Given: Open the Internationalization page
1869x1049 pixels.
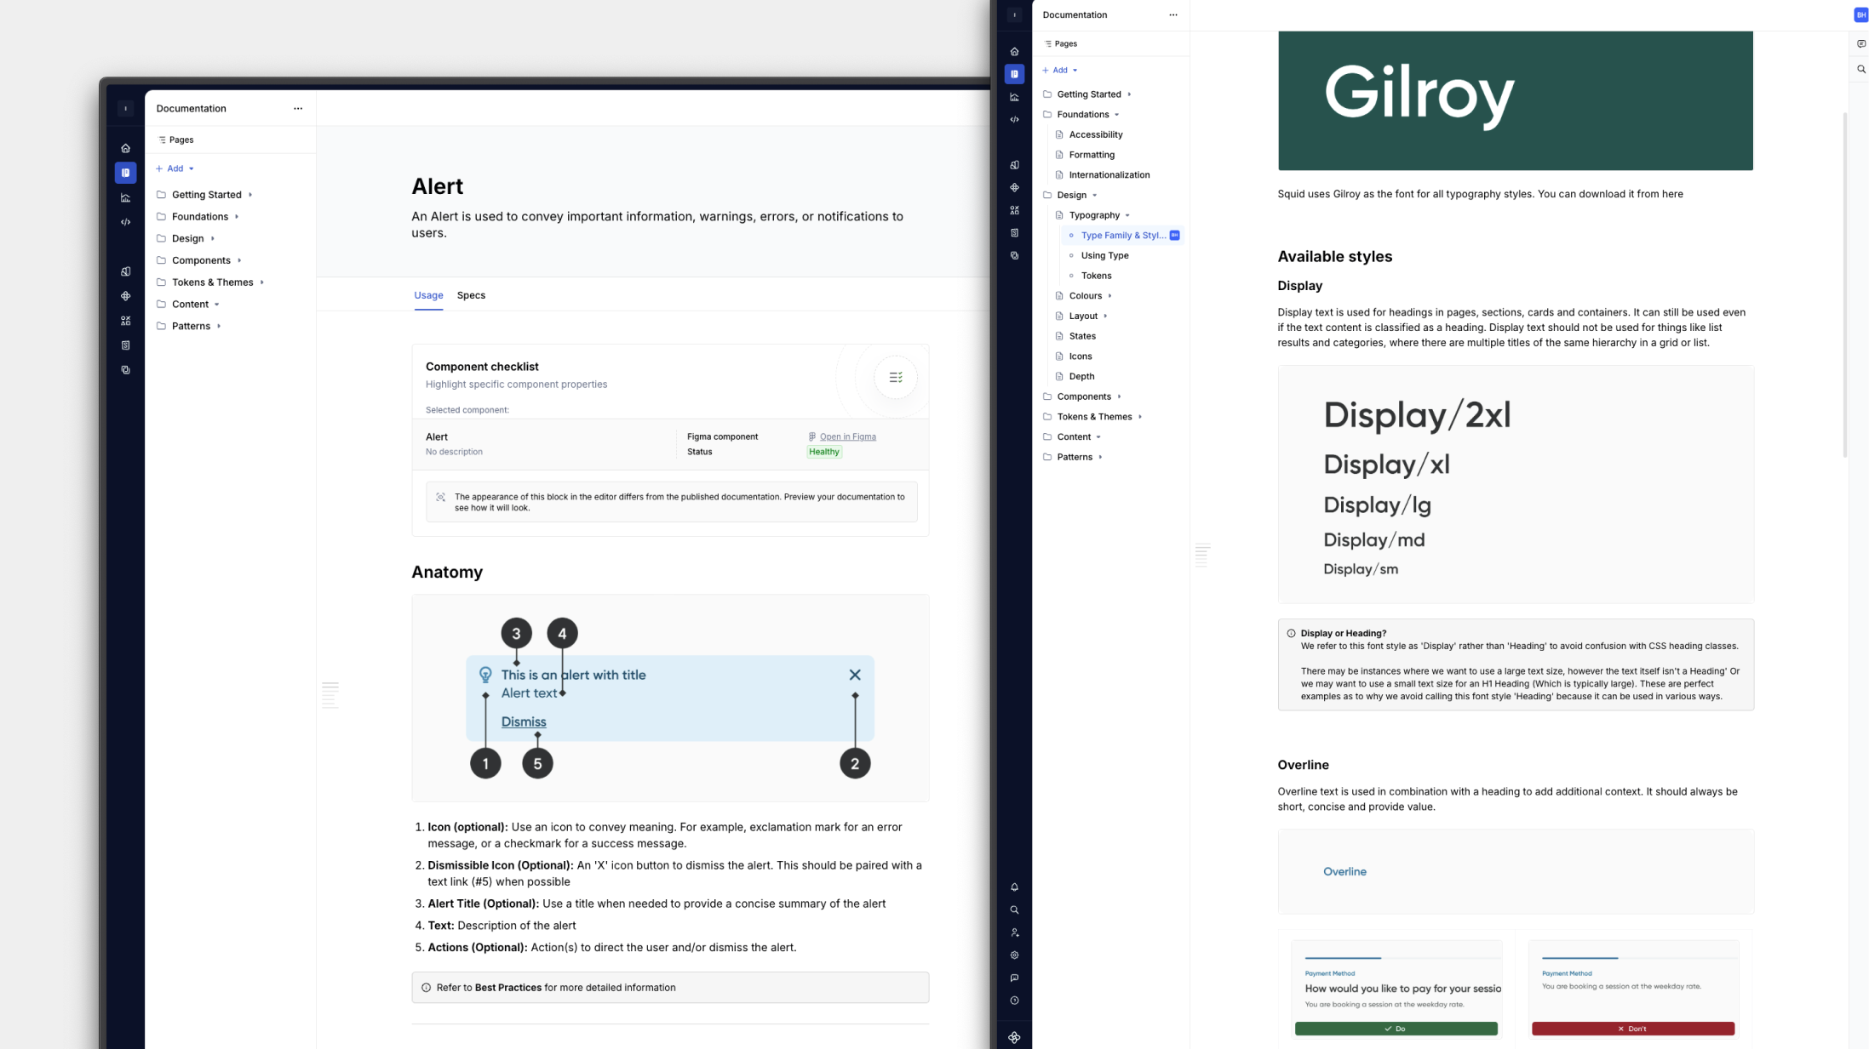Looking at the screenshot, I should click(1109, 175).
